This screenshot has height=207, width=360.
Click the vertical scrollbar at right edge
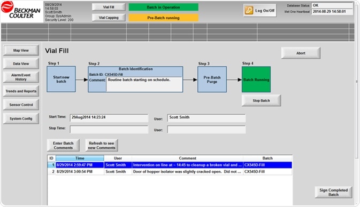(x=357, y=81)
